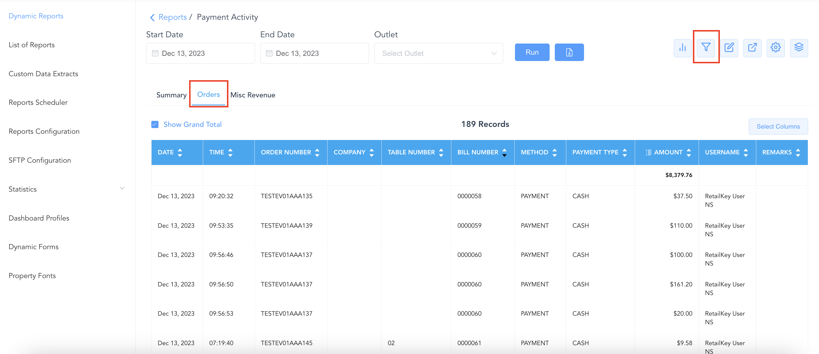
Task: Expand Statistics in the sidebar
Action: click(x=122, y=189)
